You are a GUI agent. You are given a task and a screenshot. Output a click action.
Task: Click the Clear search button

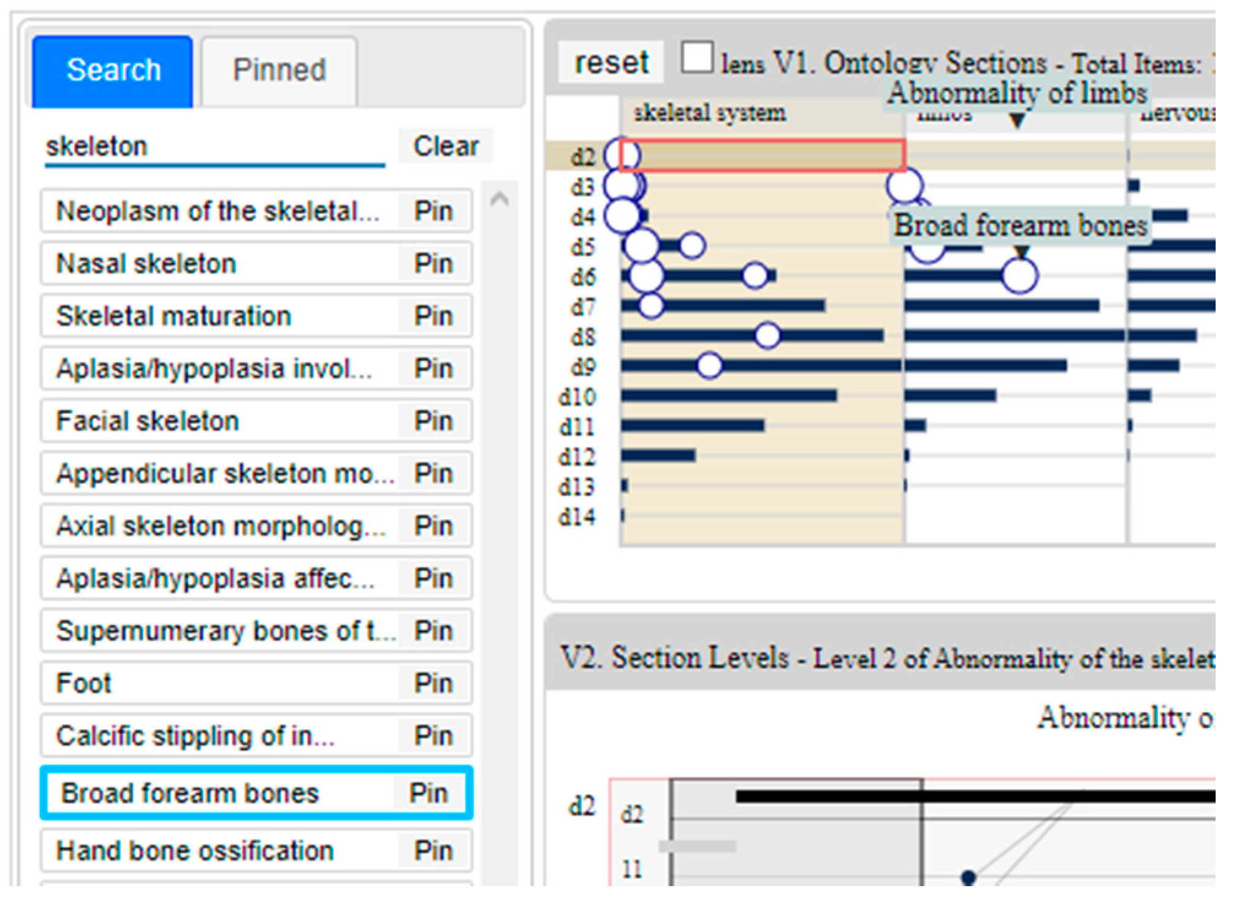[x=446, y=146]
